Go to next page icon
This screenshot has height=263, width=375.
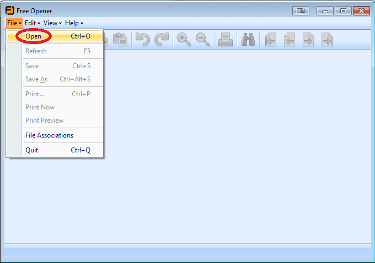click(308, 40)
